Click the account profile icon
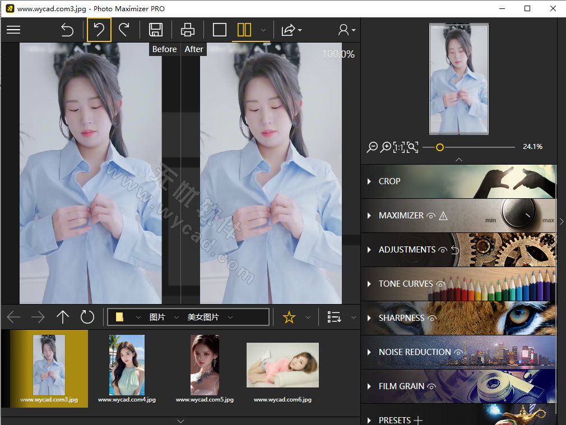This screenshot has width=566, height=425. click(344, 30)
